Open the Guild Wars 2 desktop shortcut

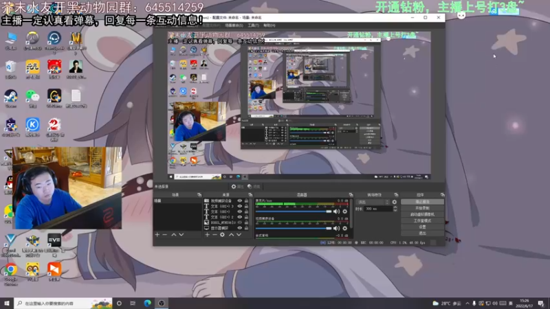pyautogui.click(x=54, y=127)
